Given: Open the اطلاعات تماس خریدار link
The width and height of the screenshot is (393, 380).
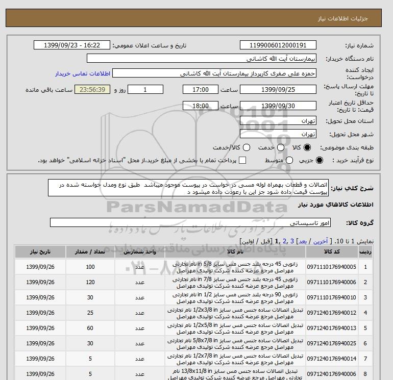Looking at the screenshot, I should [x=83, y=73].
